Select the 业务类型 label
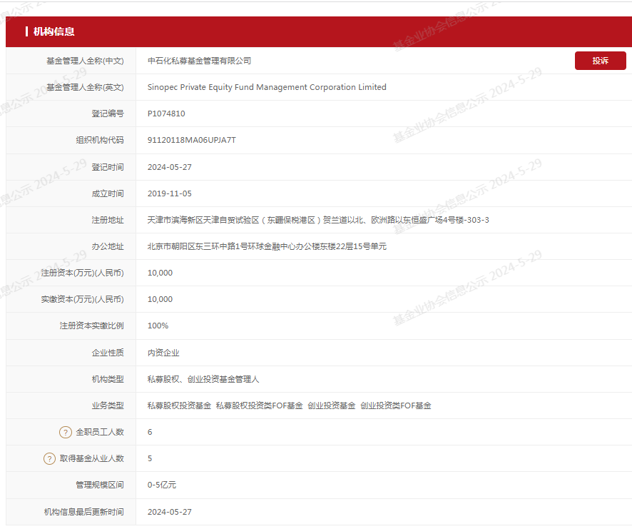Image resolution: width=632 pixels, height=529 pixels. (x=108, y=405)
